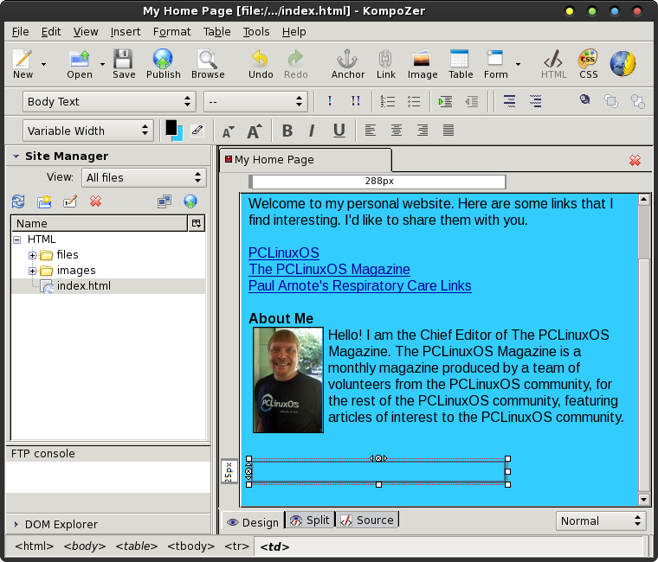
Task: Preview the page via Browse icon
Action: [208, 64]
